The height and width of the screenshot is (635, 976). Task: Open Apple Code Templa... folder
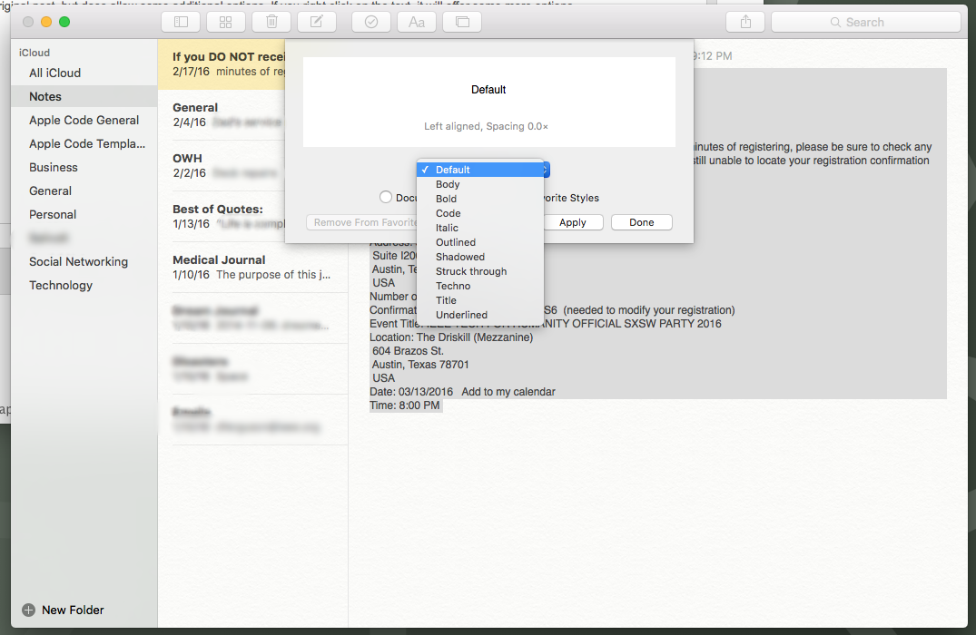pyautogui.click(x=84, y=143)
